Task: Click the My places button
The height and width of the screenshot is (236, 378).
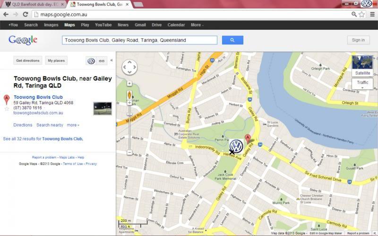Action: 56,60
